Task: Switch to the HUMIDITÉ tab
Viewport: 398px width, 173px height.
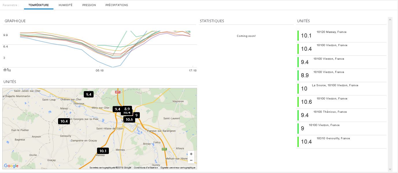Action: (66, 5)
